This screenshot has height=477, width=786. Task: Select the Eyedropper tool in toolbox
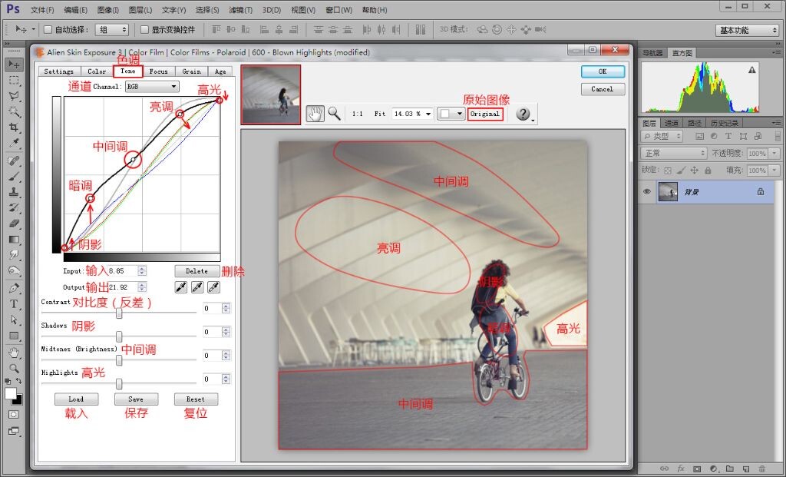click(14, 144)
